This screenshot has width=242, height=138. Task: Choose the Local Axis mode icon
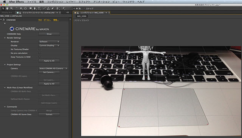[x=74, y=8]
